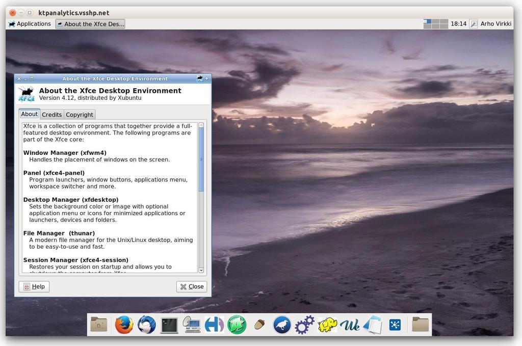Launch the blue network hub icon in dock
Viewport: 522px width, 346px height.
click(x=395, y=325)
